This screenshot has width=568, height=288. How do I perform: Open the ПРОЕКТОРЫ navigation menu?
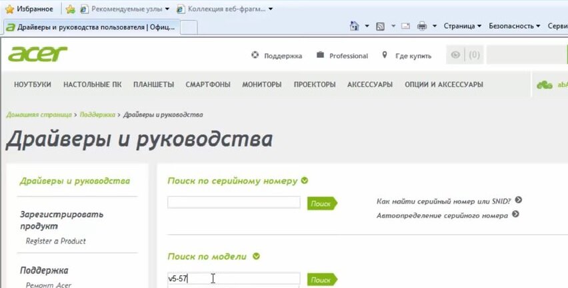click(315, 84)
